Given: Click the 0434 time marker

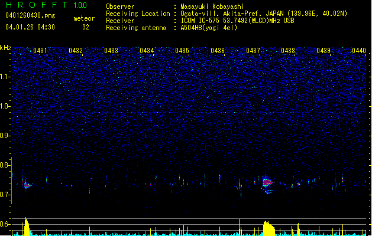Looking at the screenshot, I should click(147, 50).
